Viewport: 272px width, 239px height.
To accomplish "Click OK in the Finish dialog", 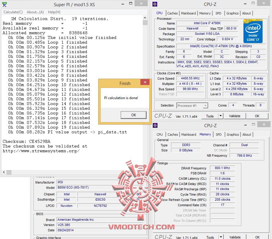I will (x=134, y=115).
